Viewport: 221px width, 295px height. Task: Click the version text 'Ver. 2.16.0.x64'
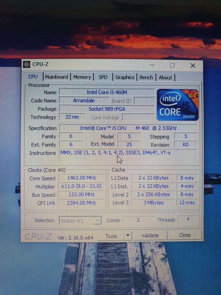pyautogui.click(x=75, y=238)
